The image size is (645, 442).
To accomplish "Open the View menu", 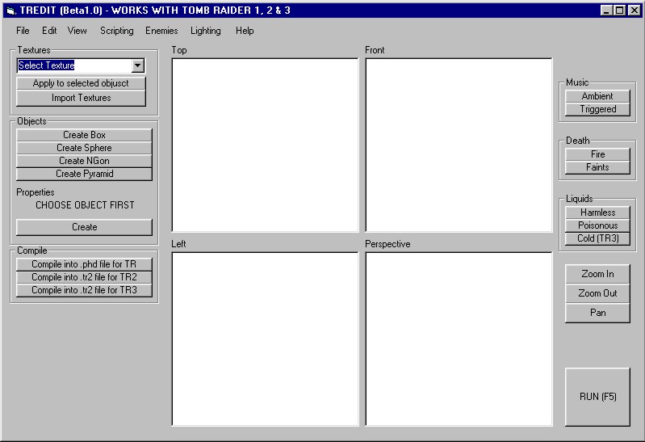I will click(77, 31).
